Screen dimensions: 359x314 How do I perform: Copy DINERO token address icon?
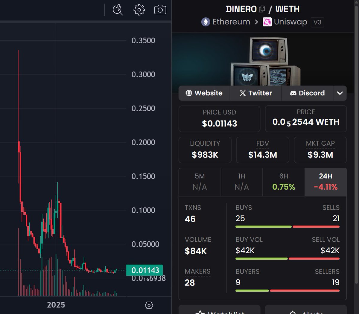pyautogui.click(x=262, y=9)
